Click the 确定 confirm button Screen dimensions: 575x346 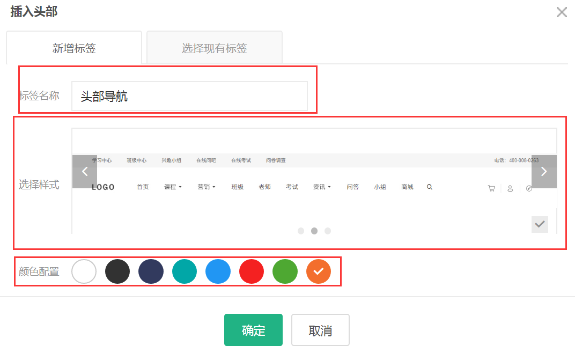pos(253,330)
